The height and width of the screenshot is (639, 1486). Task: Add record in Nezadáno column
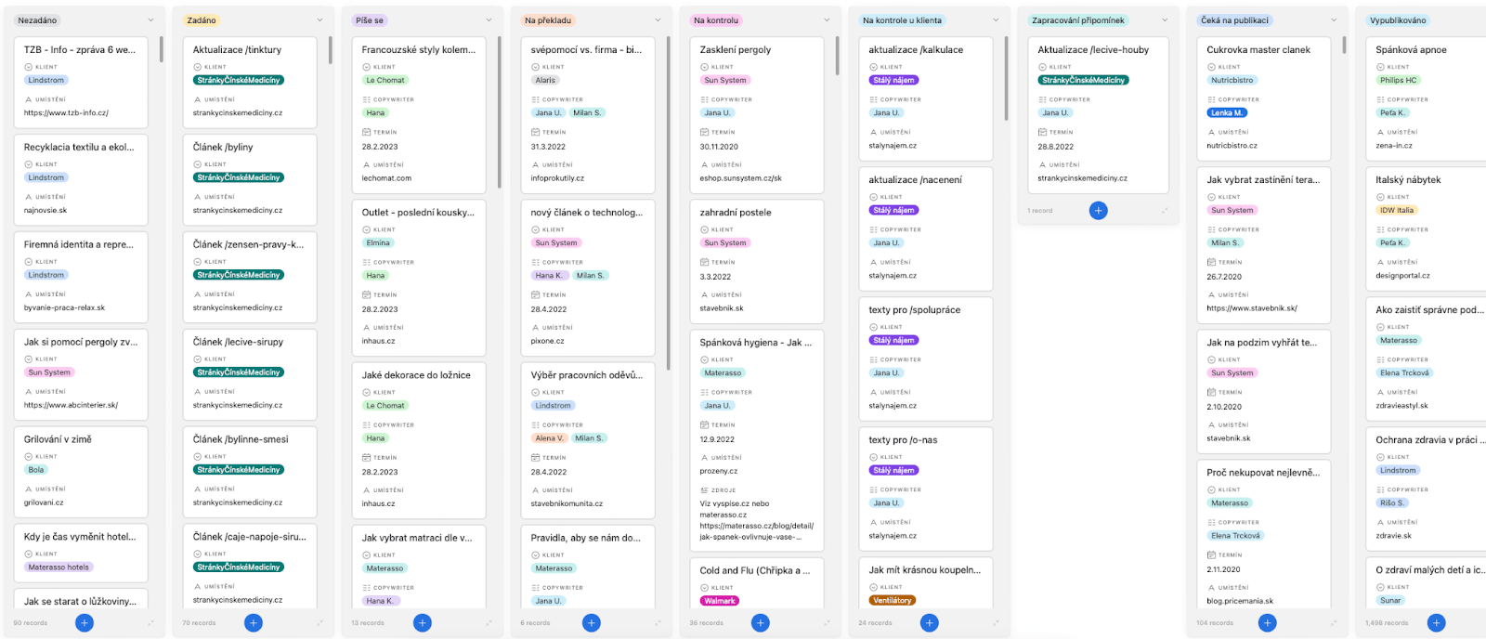coord(85,623)
